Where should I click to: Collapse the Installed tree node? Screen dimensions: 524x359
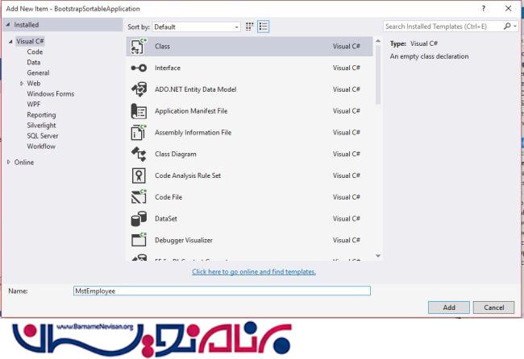[10, 25]
